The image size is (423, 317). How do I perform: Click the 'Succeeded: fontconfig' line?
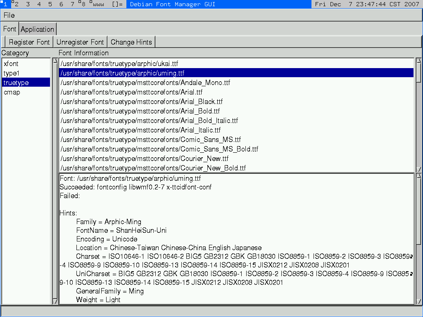pyautogui.click(x=135, y=187)
